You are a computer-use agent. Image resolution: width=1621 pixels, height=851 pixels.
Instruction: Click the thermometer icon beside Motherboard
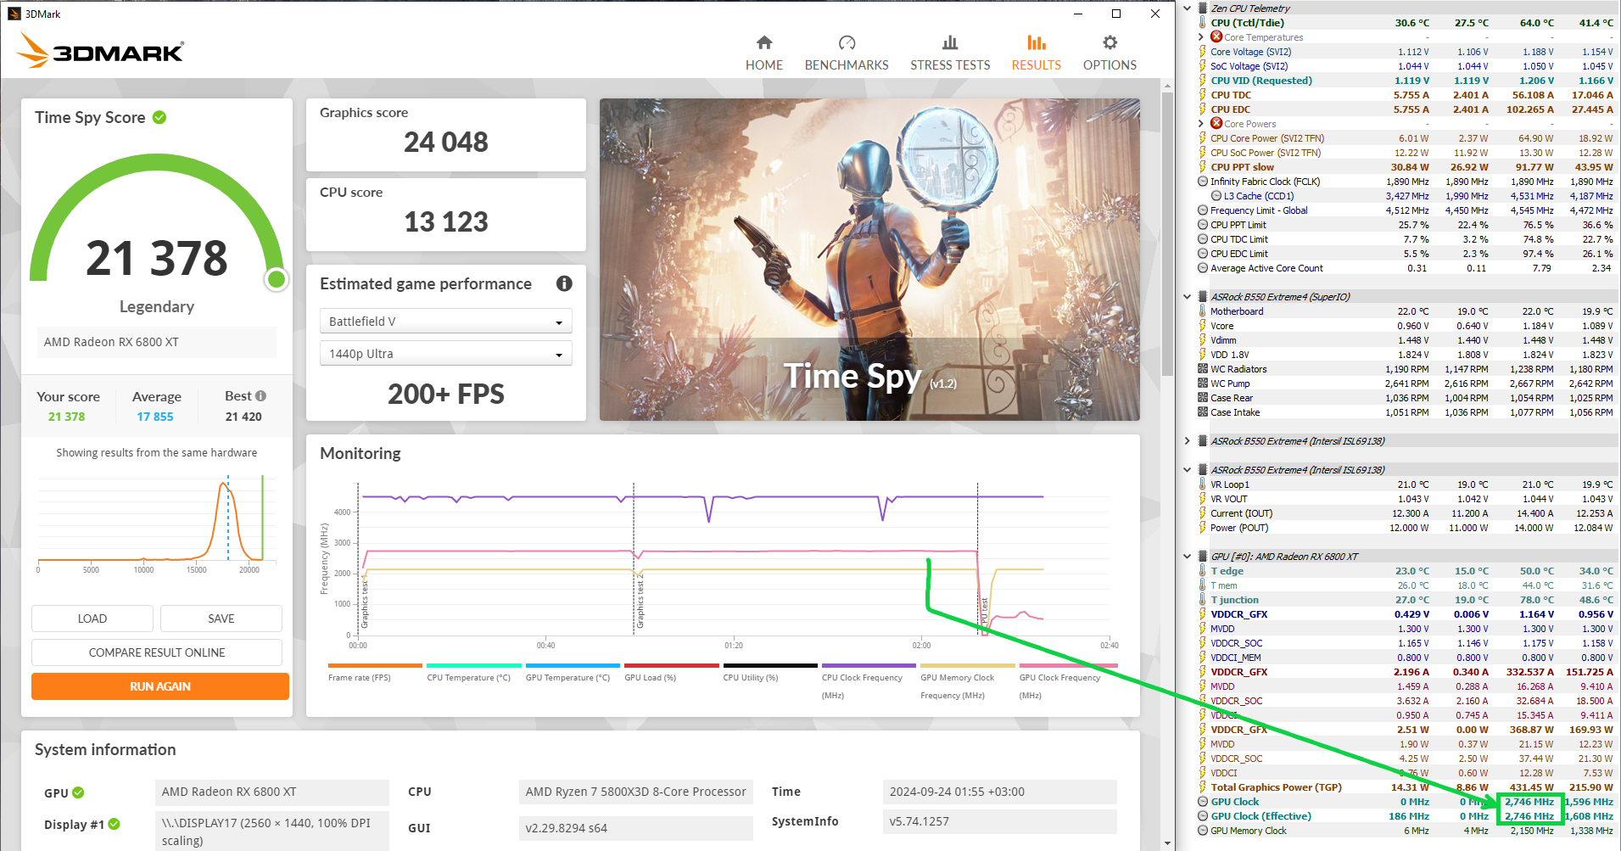click(x=1203, y=311)
